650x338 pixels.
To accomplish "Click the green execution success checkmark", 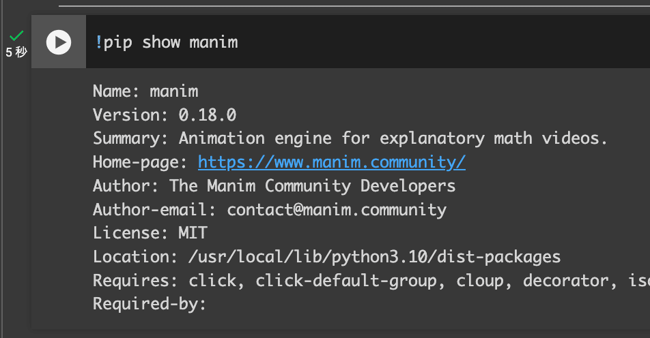I will coord(16,35).
